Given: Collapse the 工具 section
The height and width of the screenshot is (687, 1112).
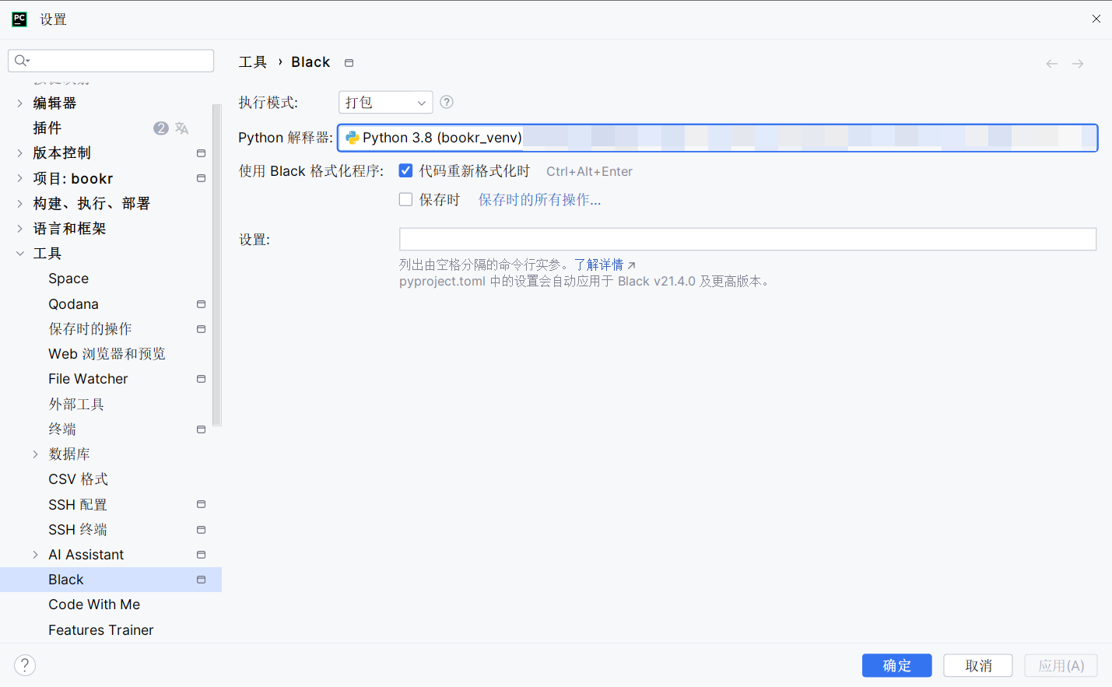Looking at the screenshot, I should (19, 253).
